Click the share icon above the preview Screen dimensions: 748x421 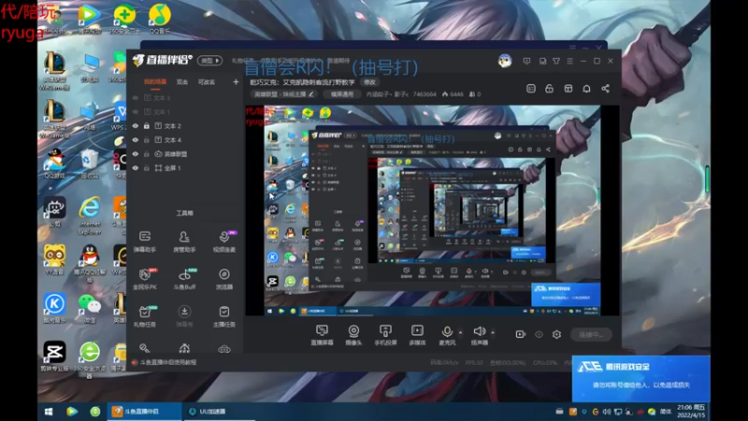tap(605, 89)
